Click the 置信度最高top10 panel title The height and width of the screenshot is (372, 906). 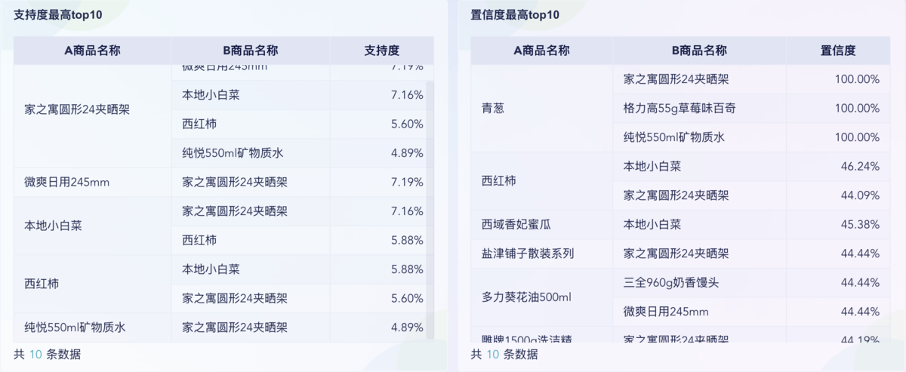(x=515, y=15)
